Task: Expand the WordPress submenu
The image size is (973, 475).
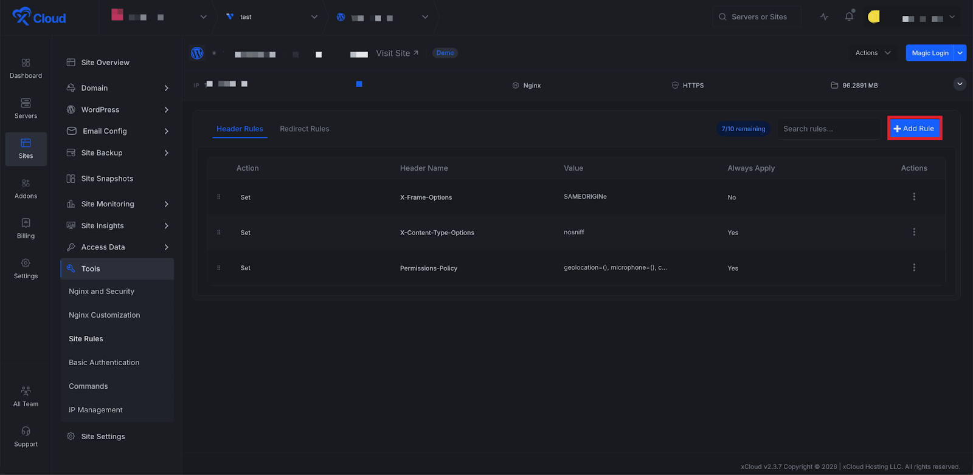Action: [x=166, y=110]
